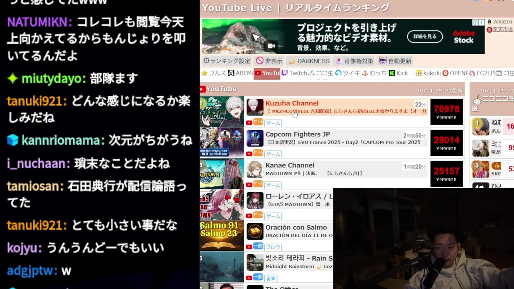This screenshot has height=289, width=514.
Task: Click the ad info icon on banner
Action: tap(475, 22)
